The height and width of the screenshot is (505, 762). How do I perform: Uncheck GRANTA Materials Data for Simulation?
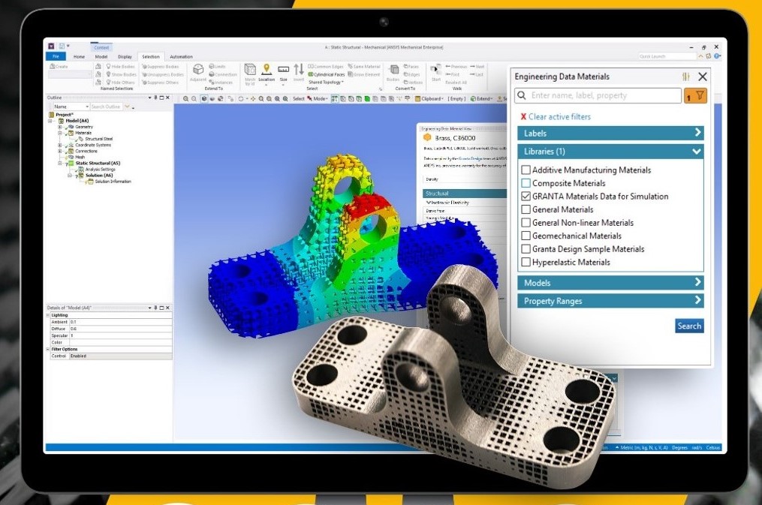pyautogui.click(x=526, y=196)
